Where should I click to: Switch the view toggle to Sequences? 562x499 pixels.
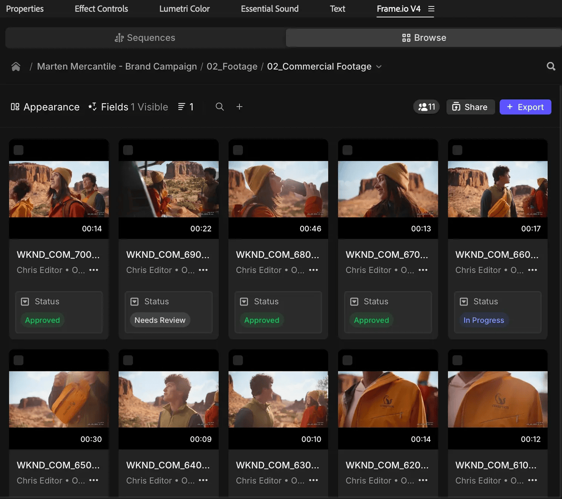(145, 37)
